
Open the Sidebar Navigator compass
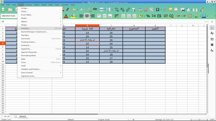coord(212,45)
